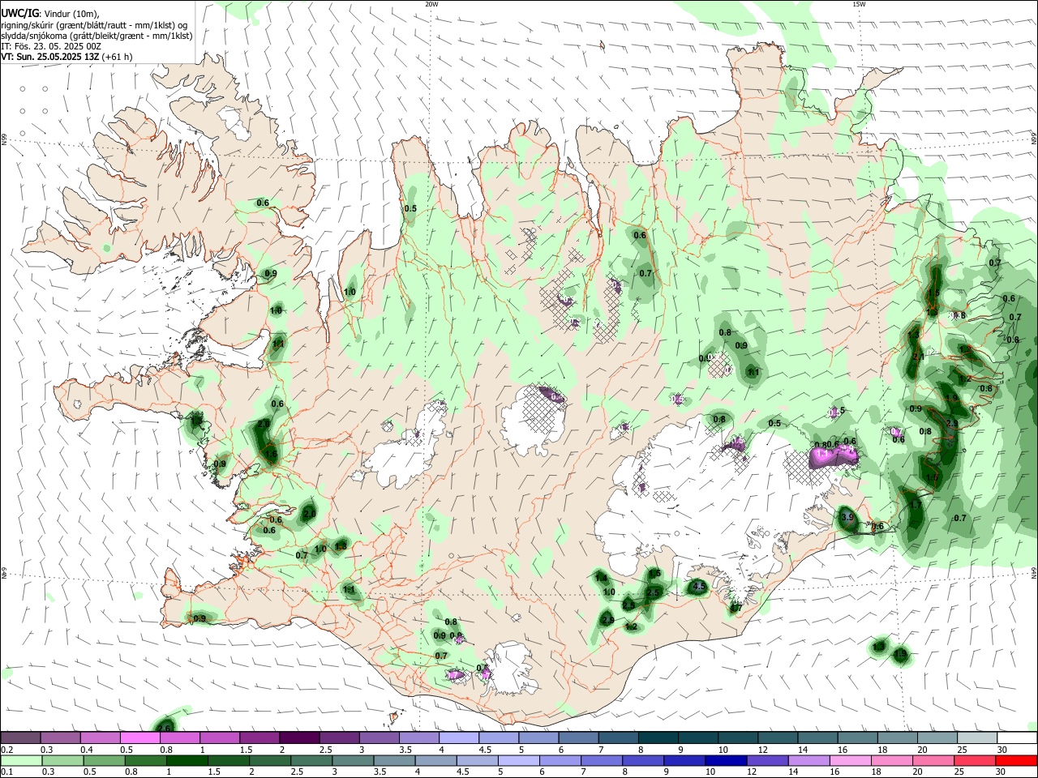
Task: Select the 'VT: Sun. 25.05.2025 13Z (+61 h)' line
Action: tap(66, 57)
